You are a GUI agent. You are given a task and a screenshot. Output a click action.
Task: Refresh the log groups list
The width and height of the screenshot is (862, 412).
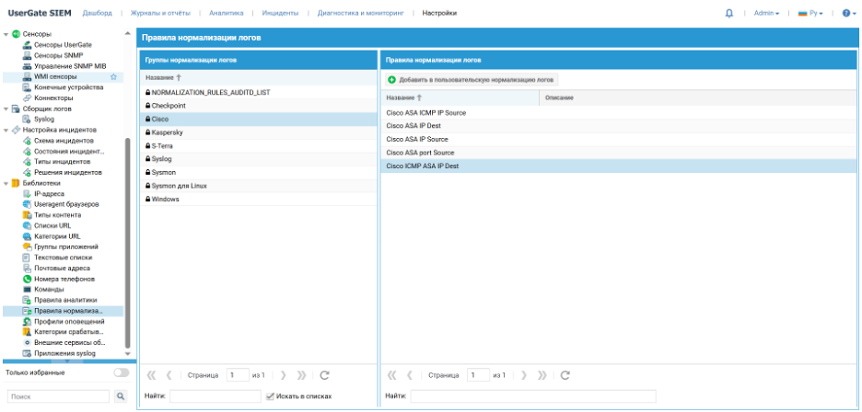(324, 375)
